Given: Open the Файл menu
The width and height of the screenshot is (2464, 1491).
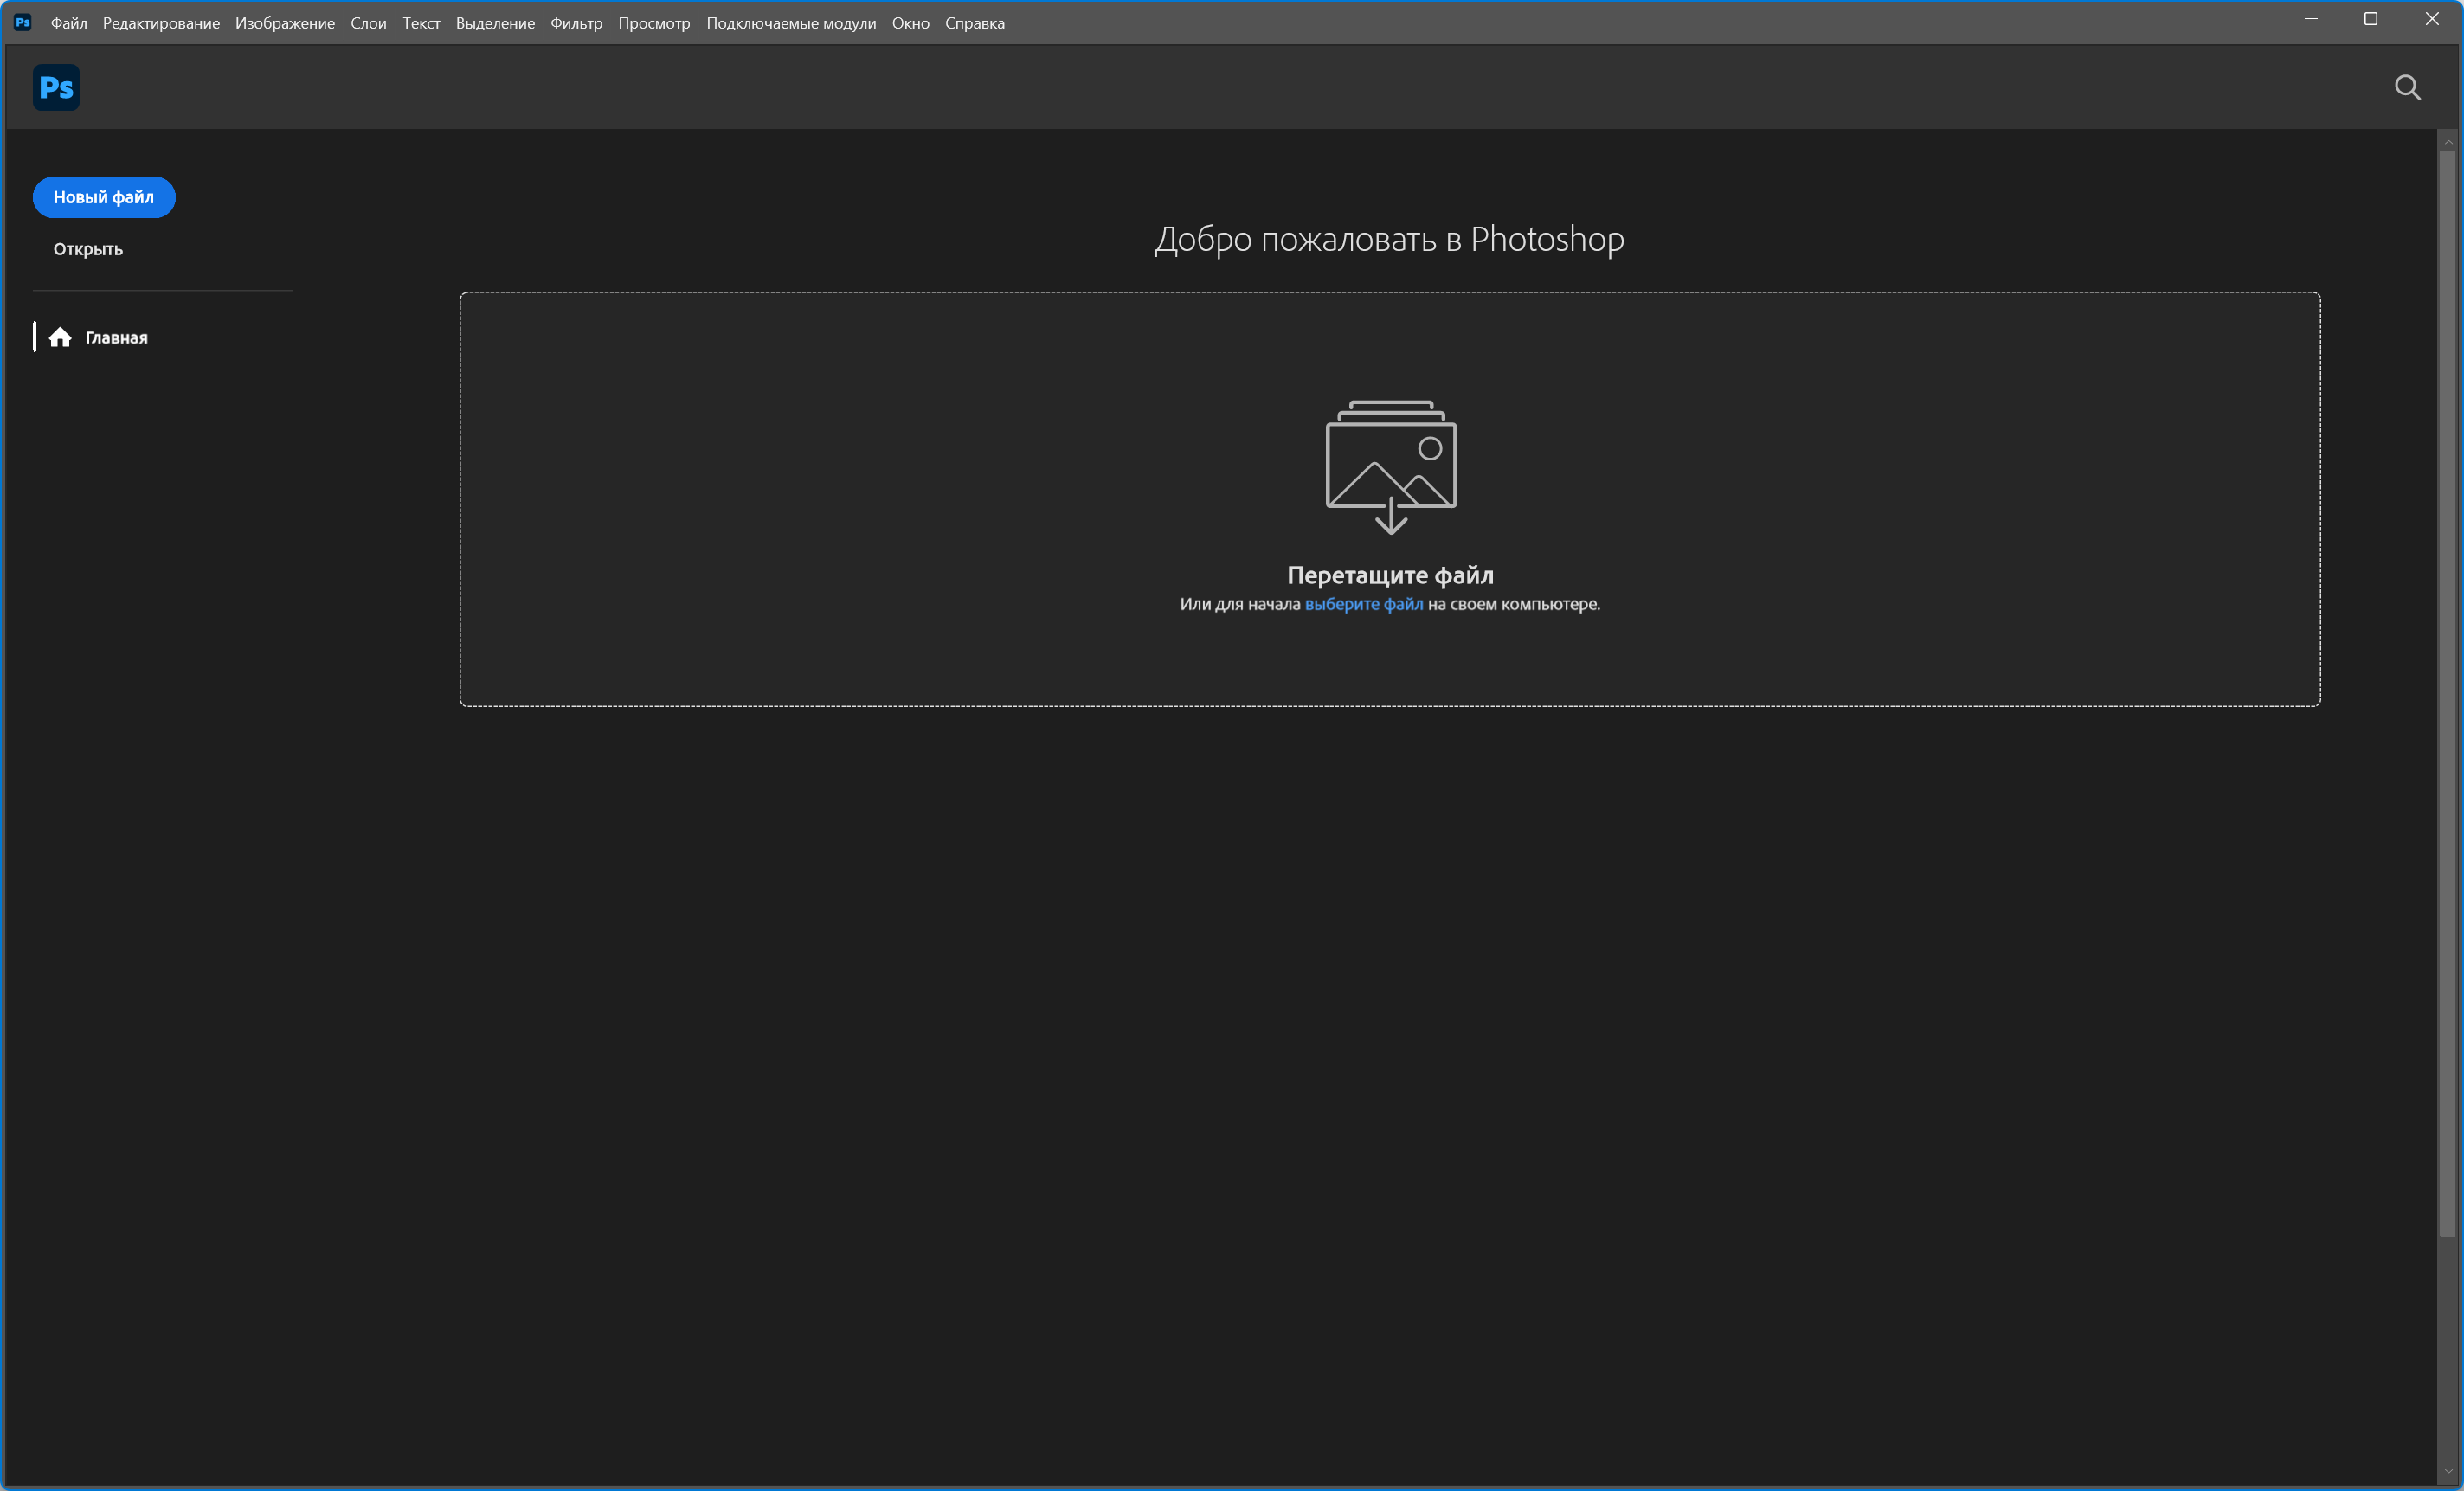Looking at the screenshot, I should [68, 23].
